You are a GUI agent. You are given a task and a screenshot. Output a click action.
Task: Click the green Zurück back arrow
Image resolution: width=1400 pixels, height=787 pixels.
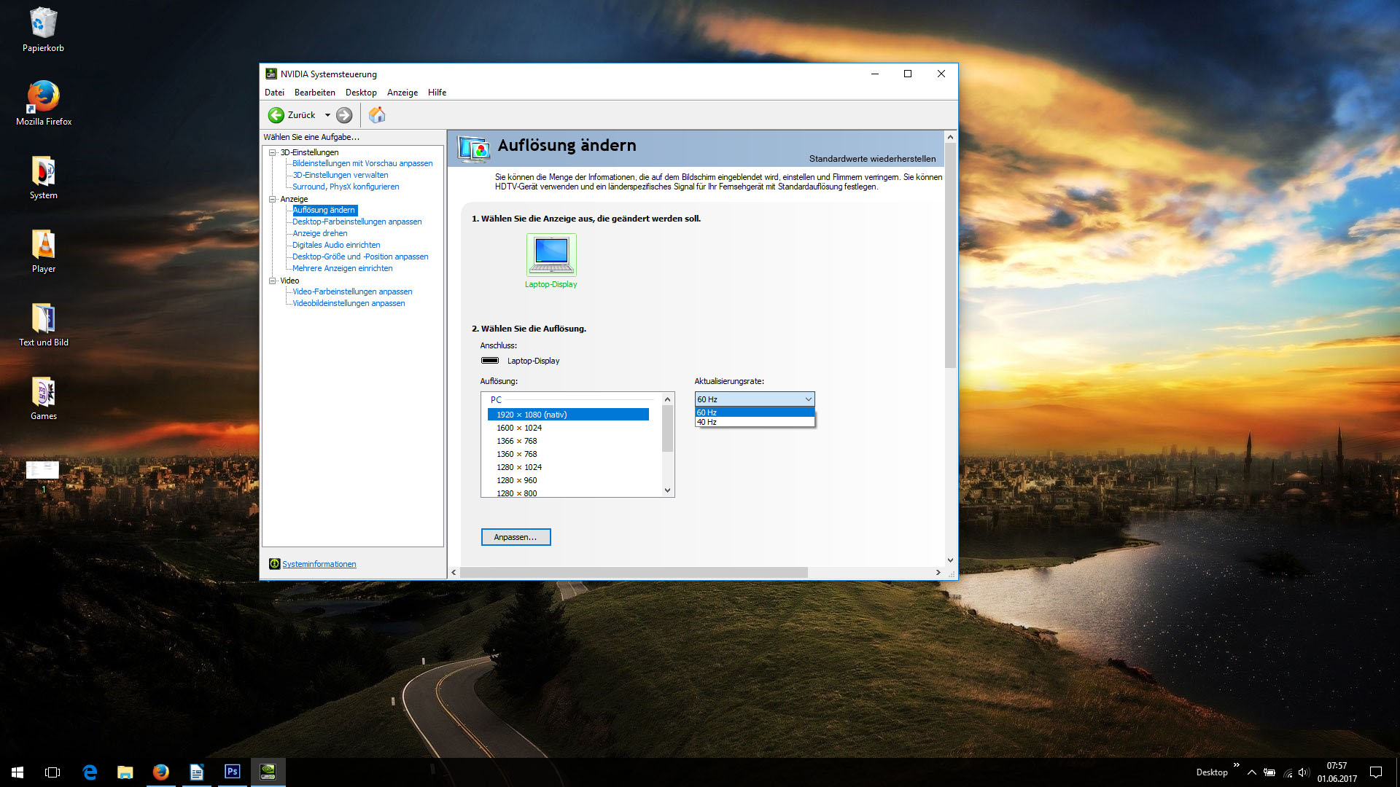276,115
